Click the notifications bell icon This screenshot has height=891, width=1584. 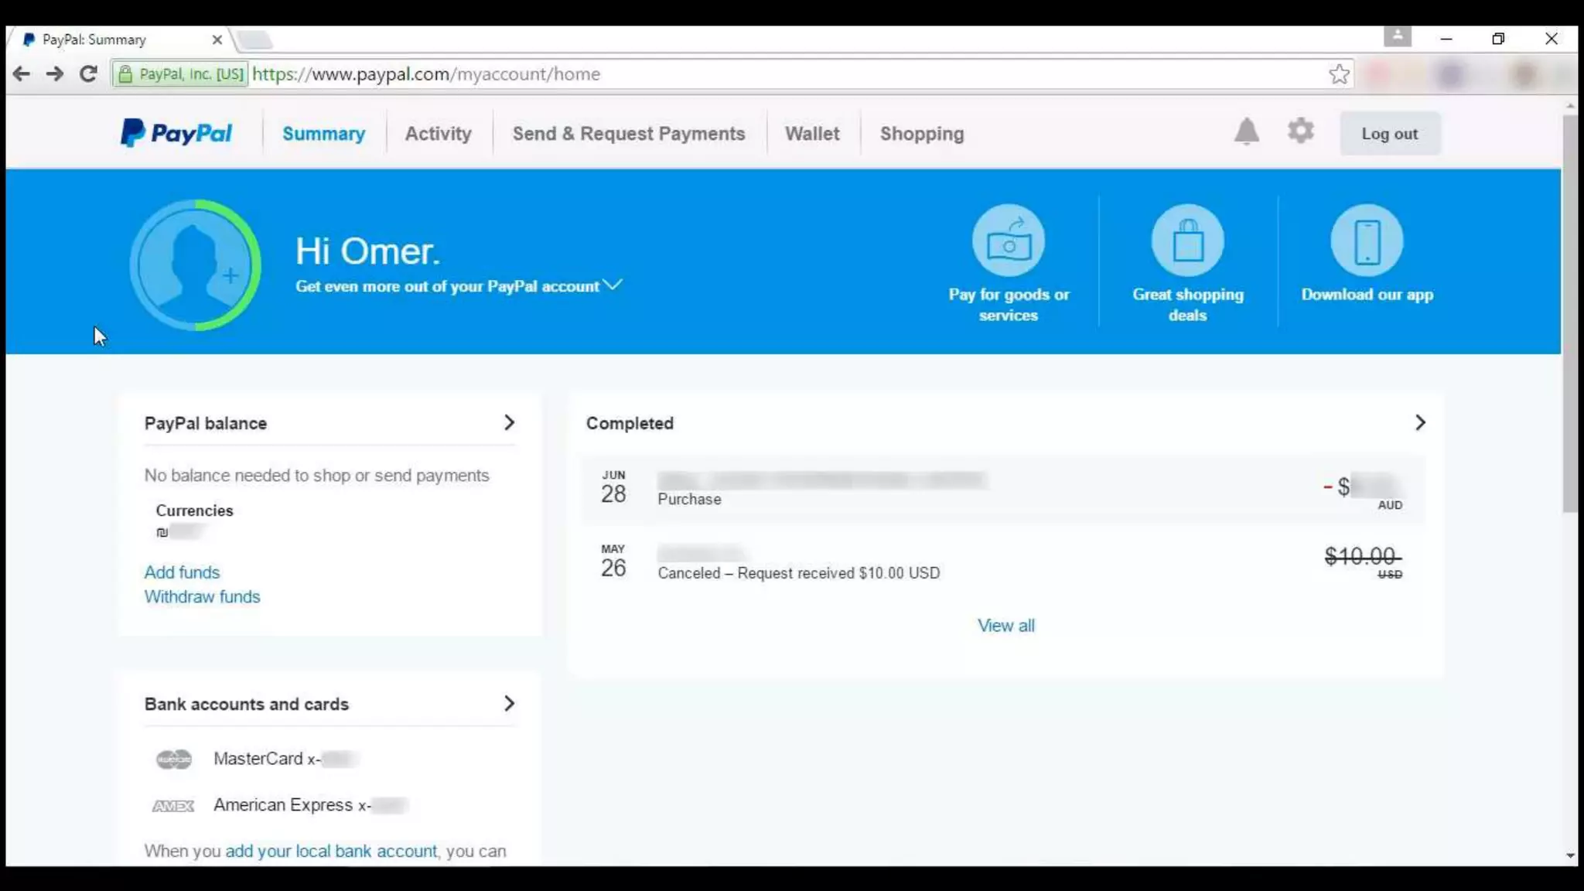coord(1246,132)
